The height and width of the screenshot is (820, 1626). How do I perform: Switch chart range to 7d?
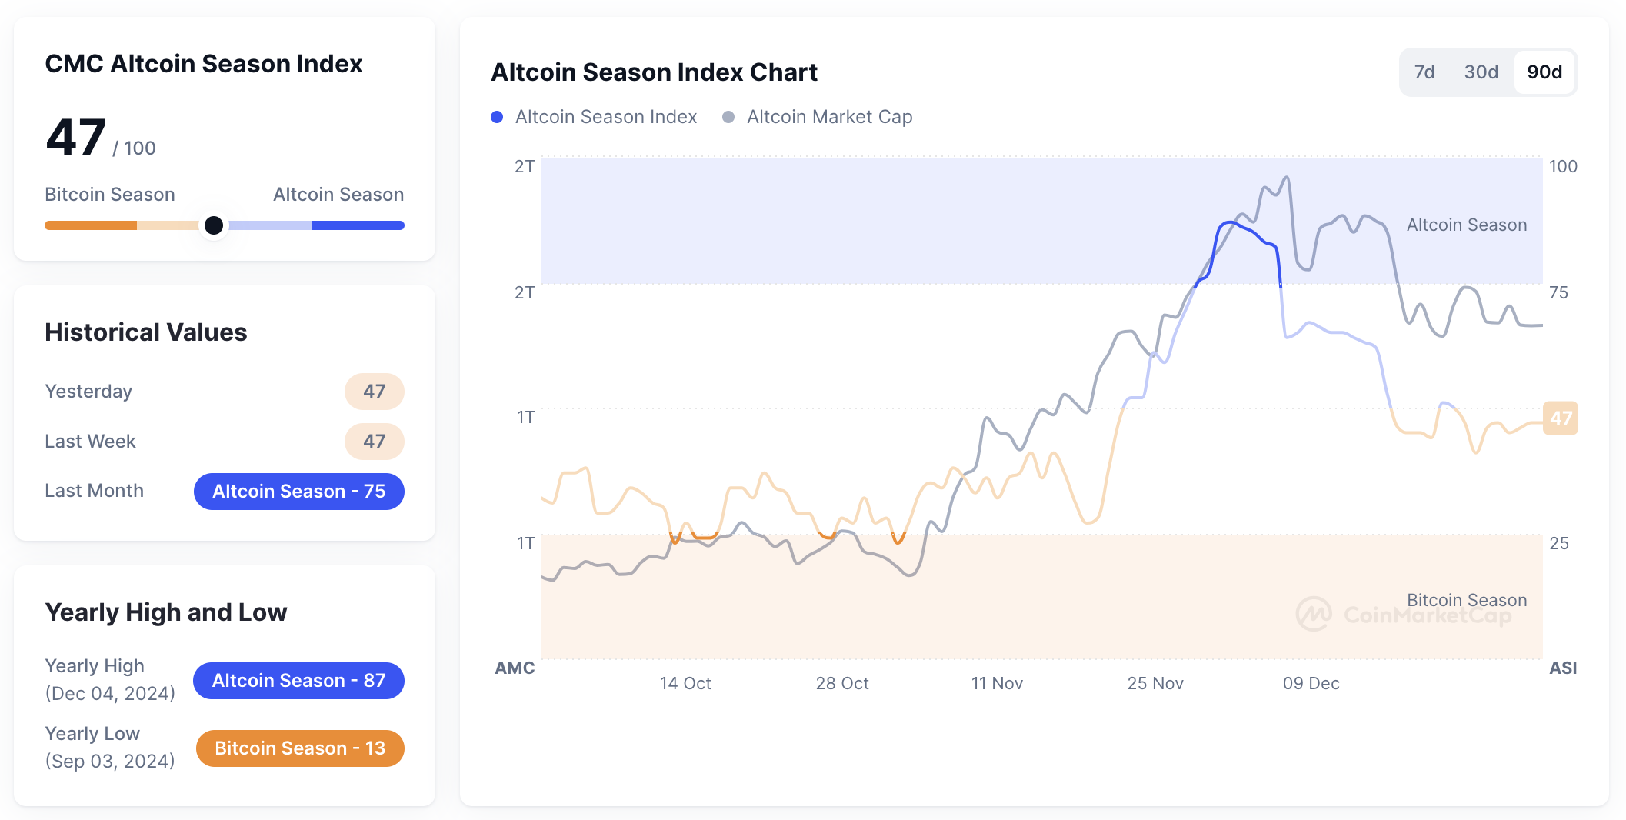coord(1424,72)
